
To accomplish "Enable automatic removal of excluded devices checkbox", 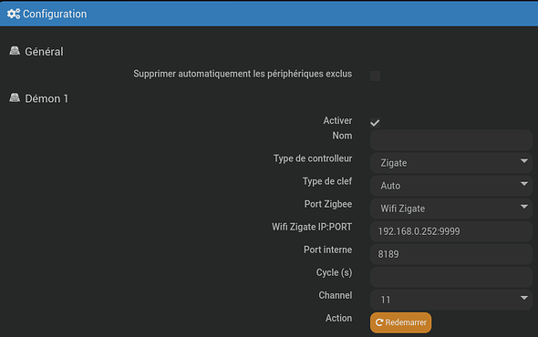I will 375,76.
